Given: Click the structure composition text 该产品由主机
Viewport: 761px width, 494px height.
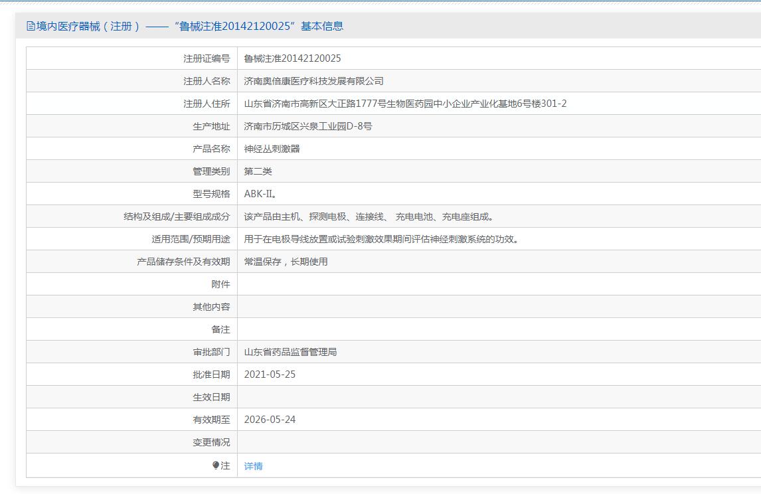Looking at the screenshot, I should pyautogui.click(x=369, y=216).
